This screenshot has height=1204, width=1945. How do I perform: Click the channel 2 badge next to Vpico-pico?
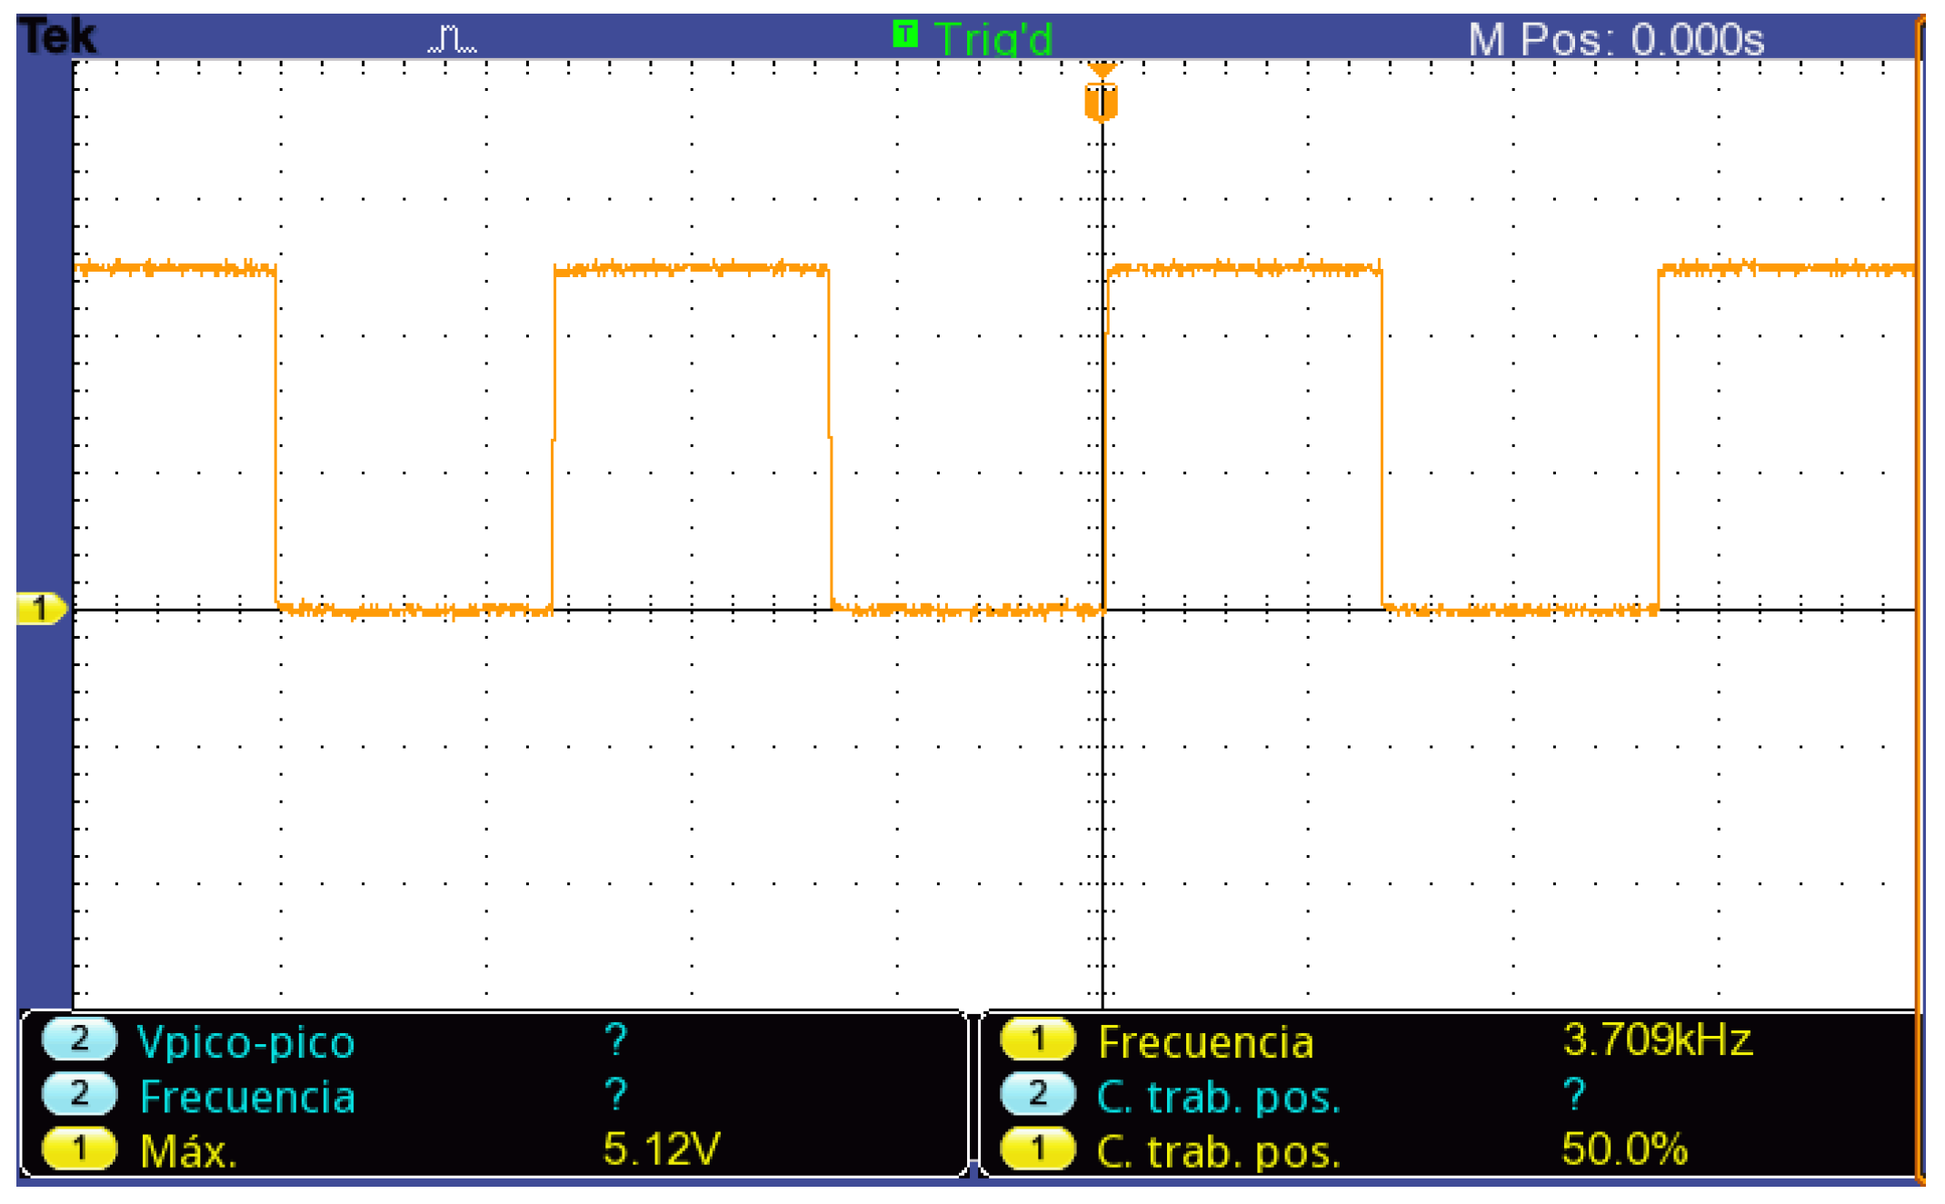click(x=78, y=1042)
